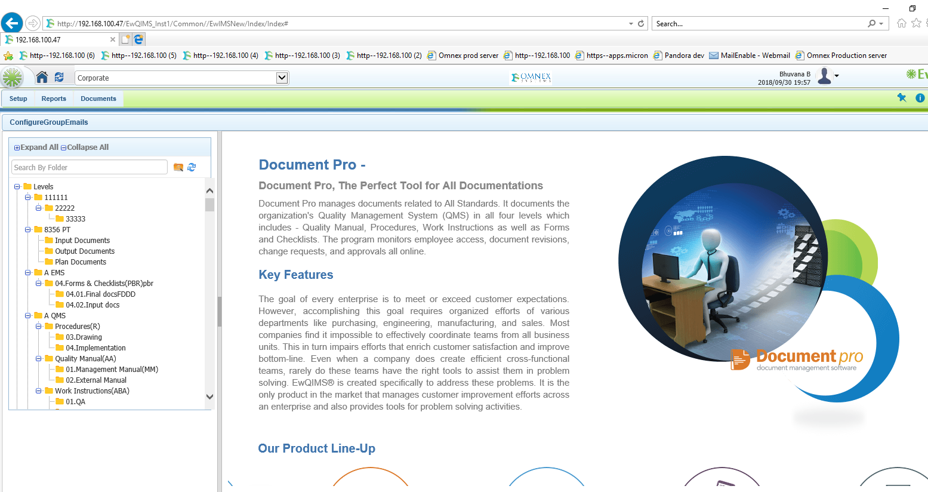Reload the page using the address bar refresh icon

coord(641,23)
